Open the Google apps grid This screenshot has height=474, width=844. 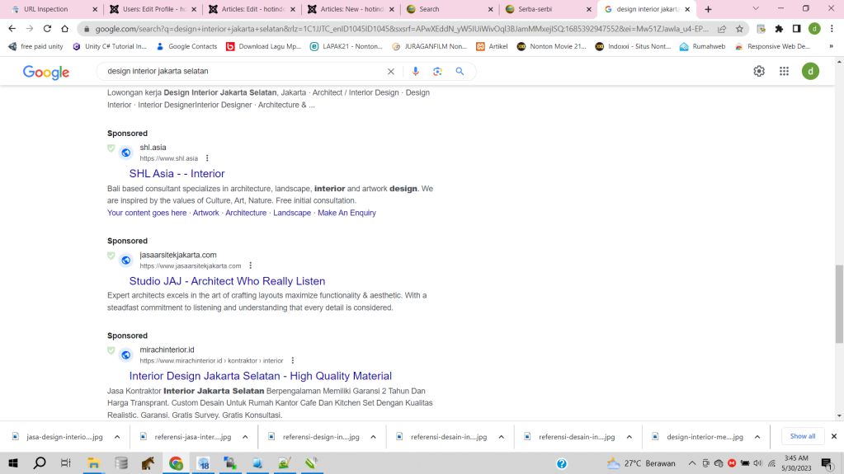click(x=784, y=72)
